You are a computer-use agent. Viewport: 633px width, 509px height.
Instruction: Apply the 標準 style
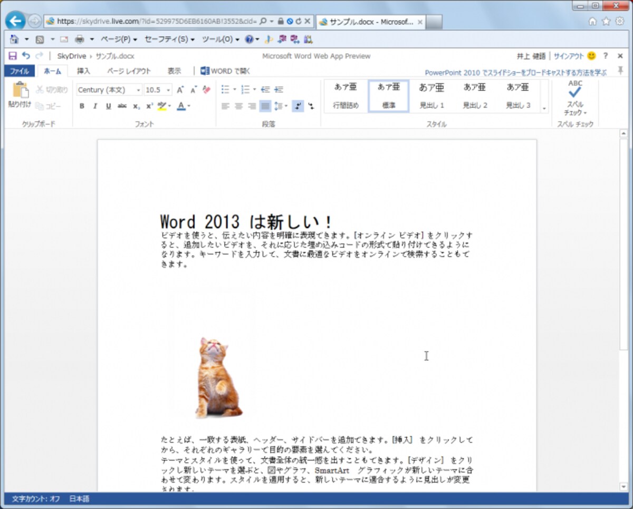pos(389,96)
